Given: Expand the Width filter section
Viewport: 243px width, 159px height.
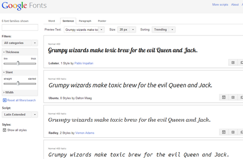Looking at the screenshot, I should [20, 92].
